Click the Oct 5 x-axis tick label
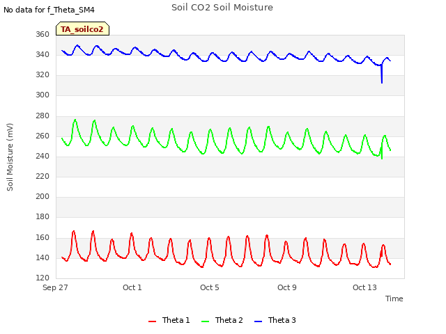Viewport: 446px width, 334px height. pyautogui.click(x=210, y=287)
